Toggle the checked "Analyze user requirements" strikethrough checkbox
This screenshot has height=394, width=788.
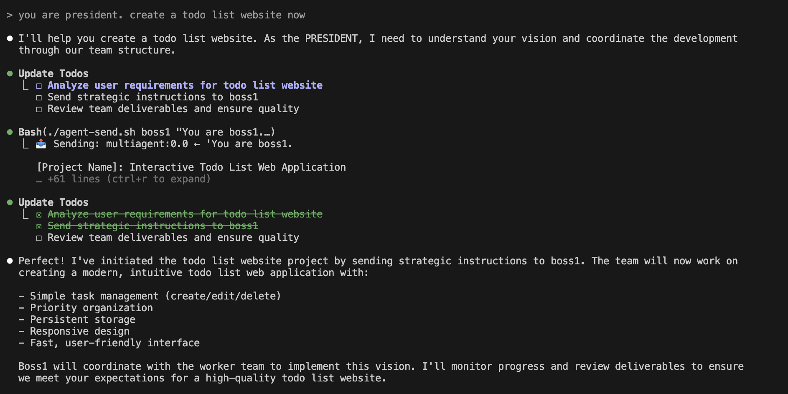(39, 215)
